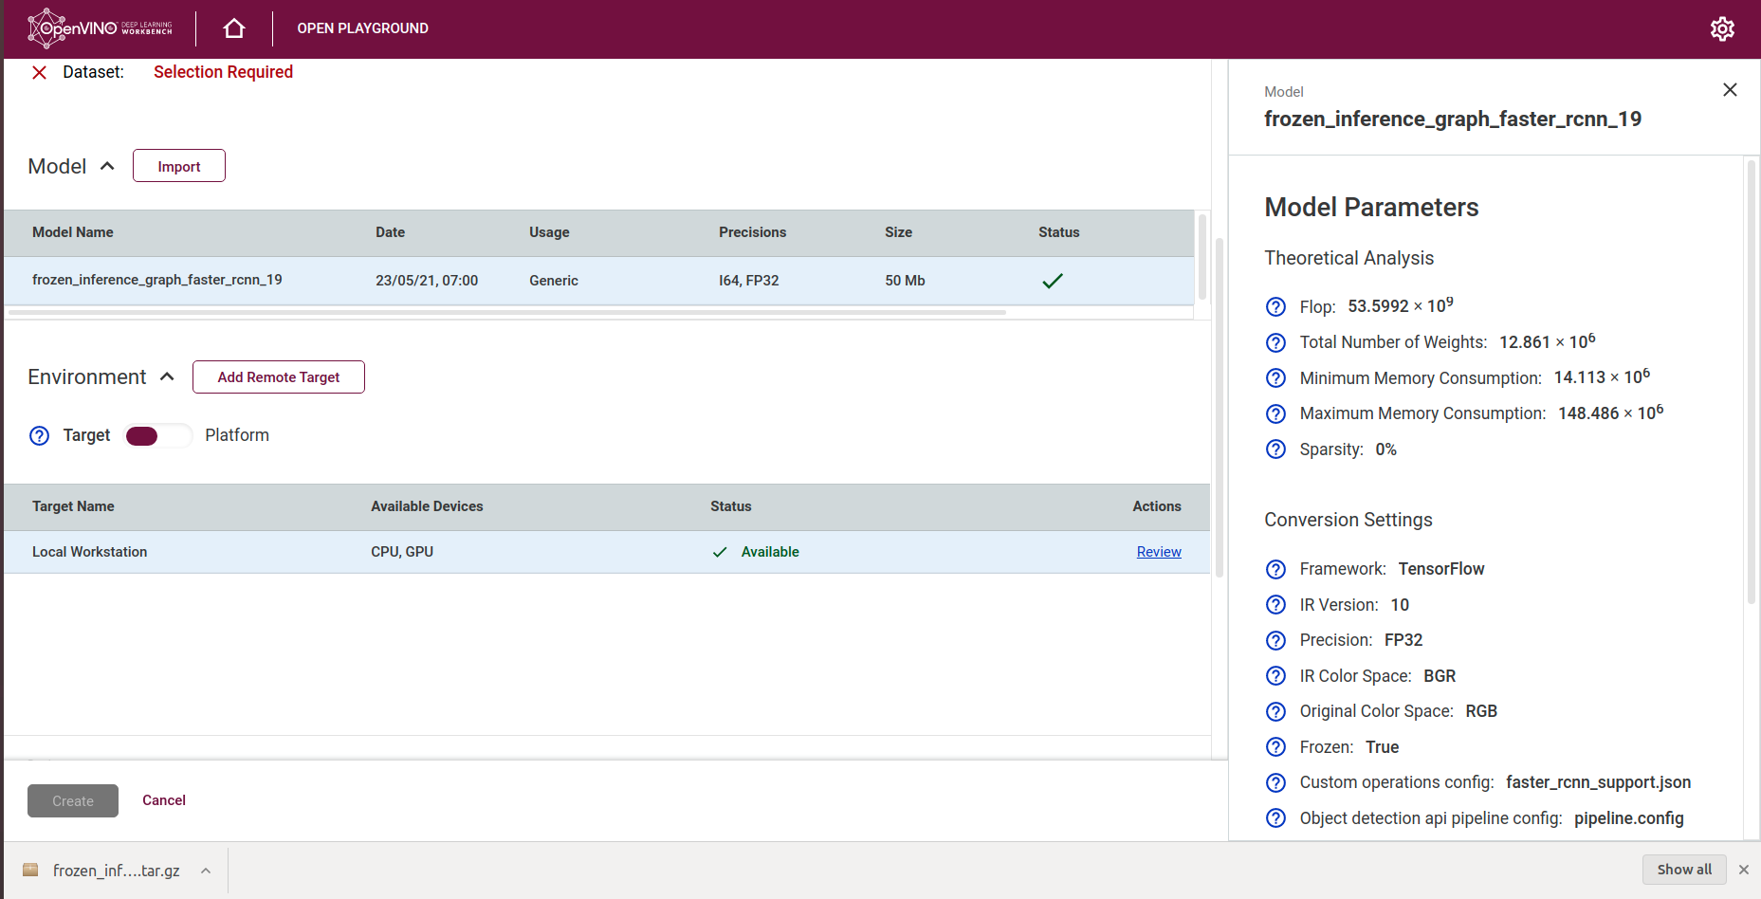
Task: Click the home icon in header
Action: (234, 28)
